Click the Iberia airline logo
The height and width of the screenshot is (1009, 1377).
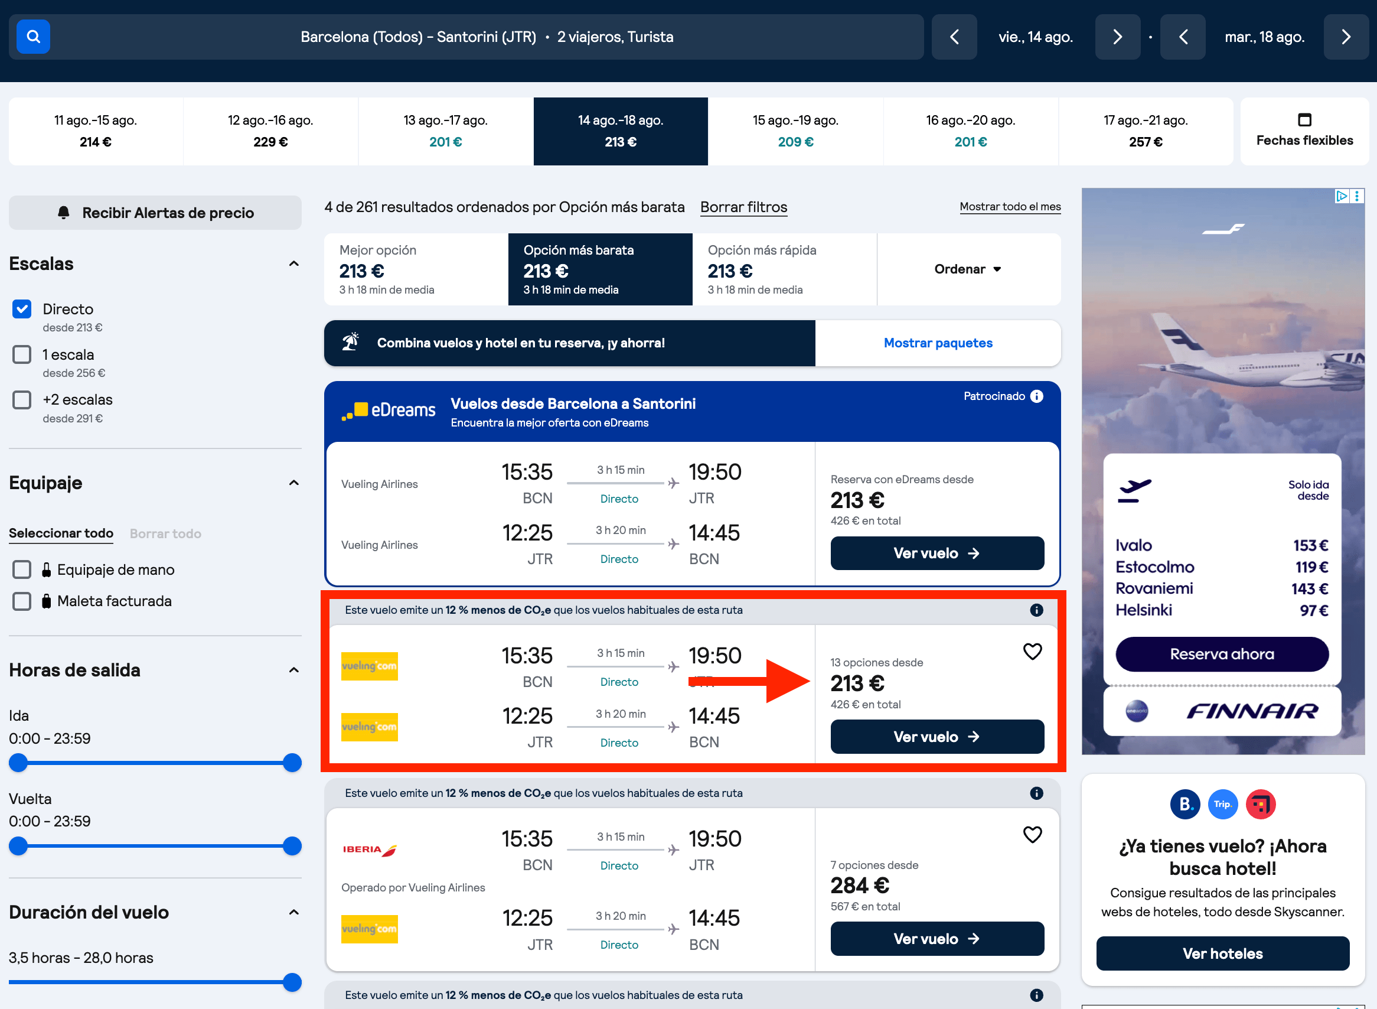click(x=369, y=849)
